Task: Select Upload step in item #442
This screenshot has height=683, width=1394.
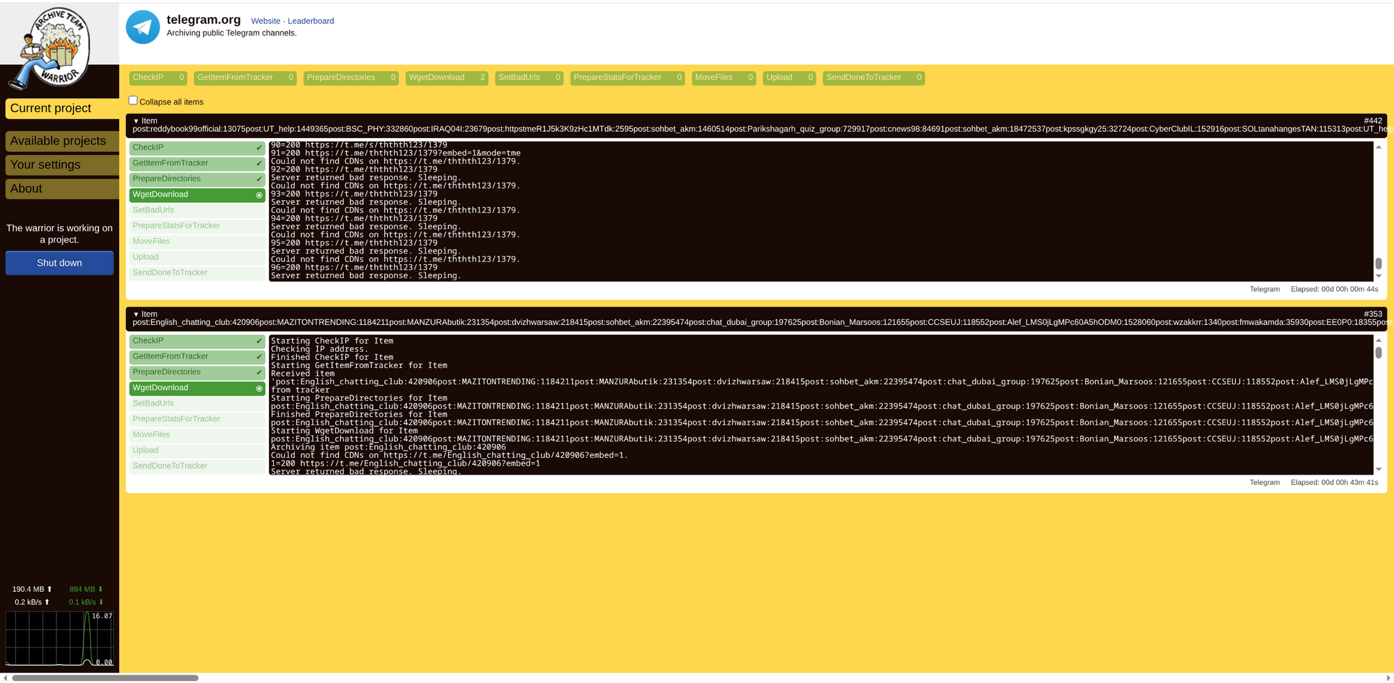Action: (x=197, y=257)
